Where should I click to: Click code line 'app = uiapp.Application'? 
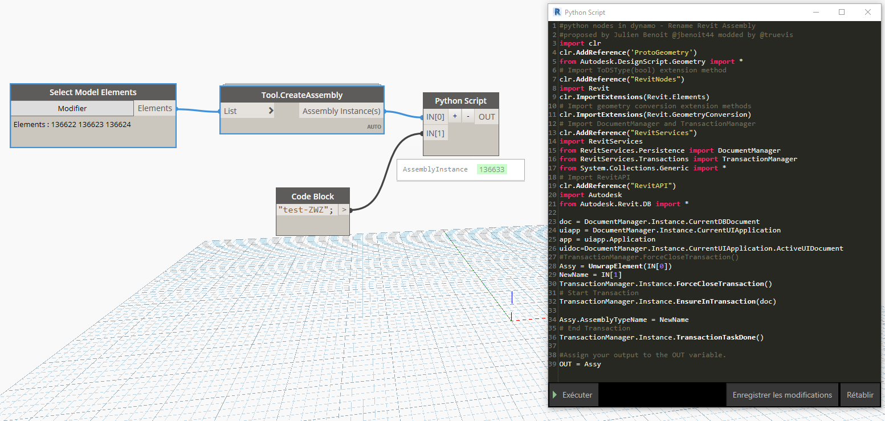[607, 239]
